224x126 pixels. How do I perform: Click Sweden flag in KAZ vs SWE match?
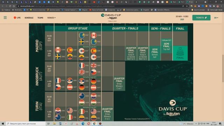click(x=82, y=42)
